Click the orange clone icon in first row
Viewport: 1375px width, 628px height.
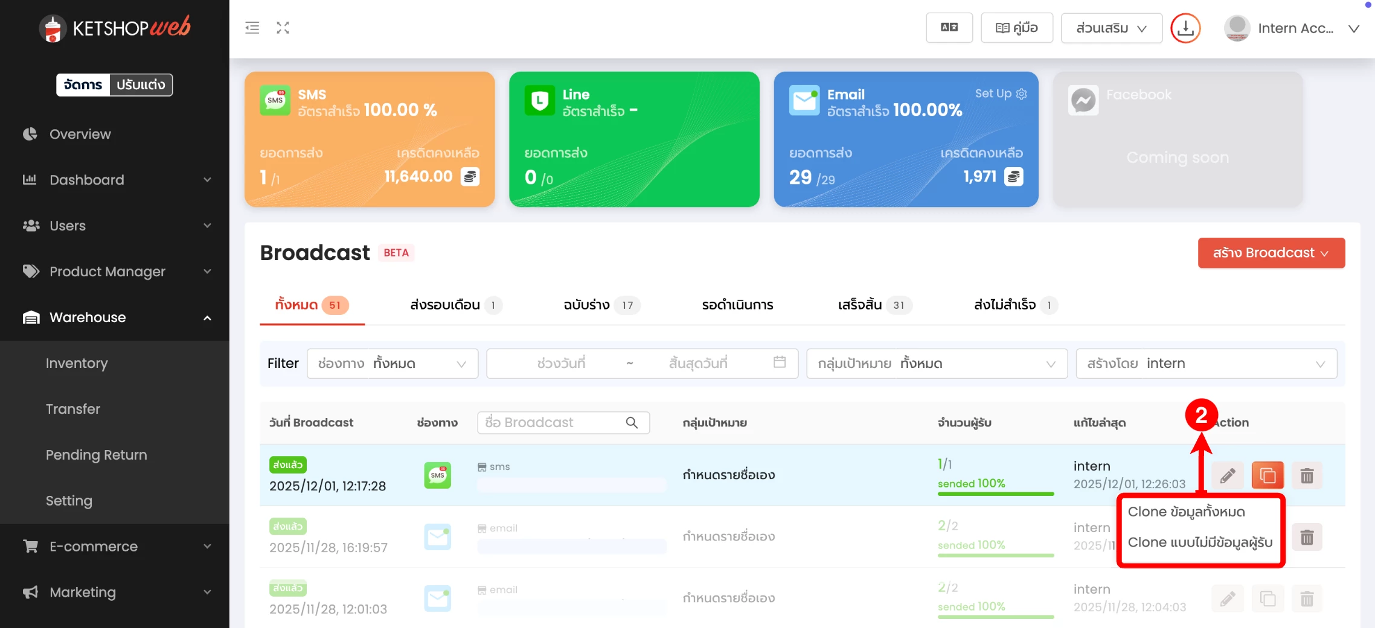[x=1267, y=475]
